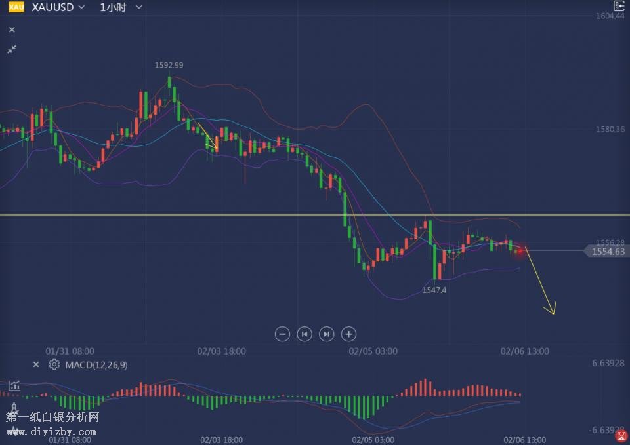Click the current price label 1554.63

click(607, 251)
